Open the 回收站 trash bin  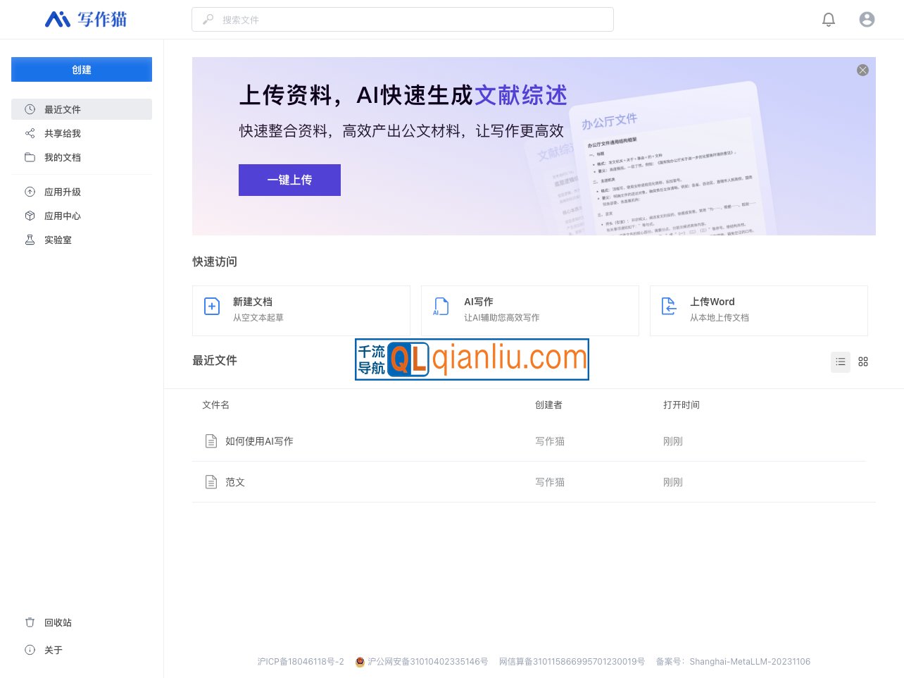pos(58,622)
